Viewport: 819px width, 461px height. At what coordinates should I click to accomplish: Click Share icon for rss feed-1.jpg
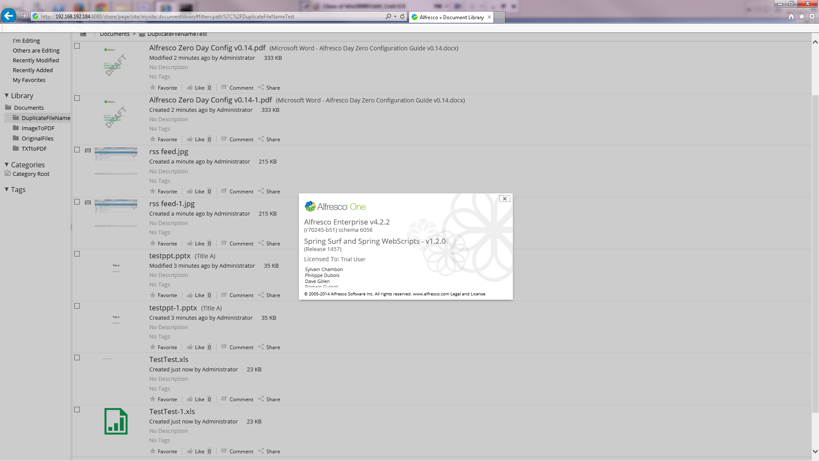[261, 243]
